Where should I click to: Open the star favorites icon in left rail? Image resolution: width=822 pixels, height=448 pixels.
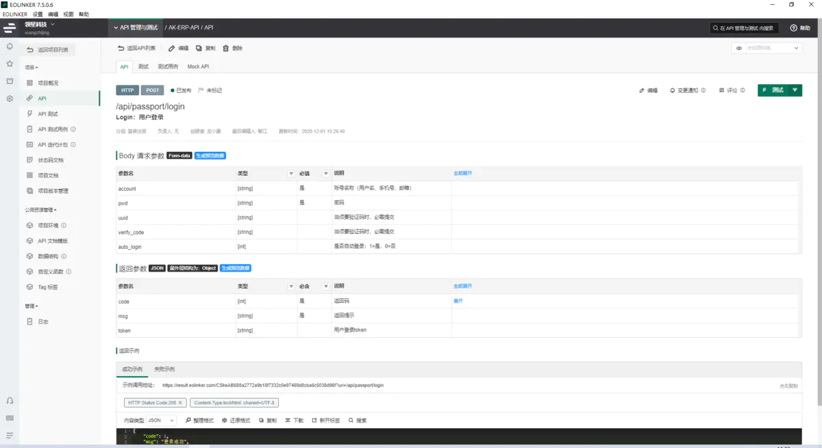click(10, 64)
